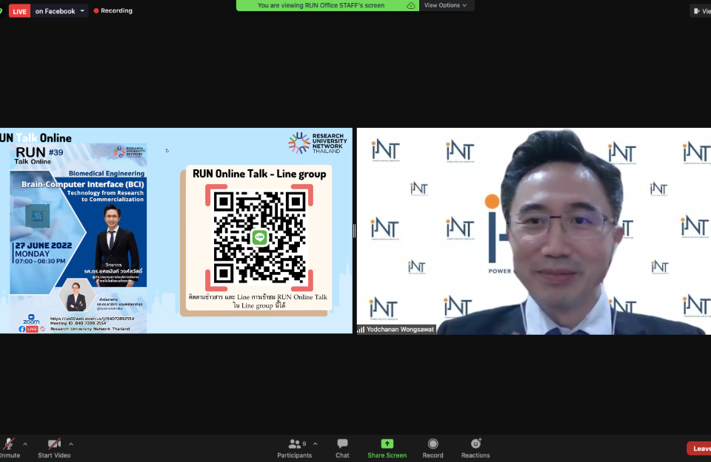Click the Research University Network Thailand logo
The image size is (711, 462).
[318, 143]
